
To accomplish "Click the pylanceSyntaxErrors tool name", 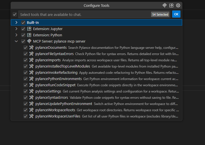I will (x=52, y=97).
